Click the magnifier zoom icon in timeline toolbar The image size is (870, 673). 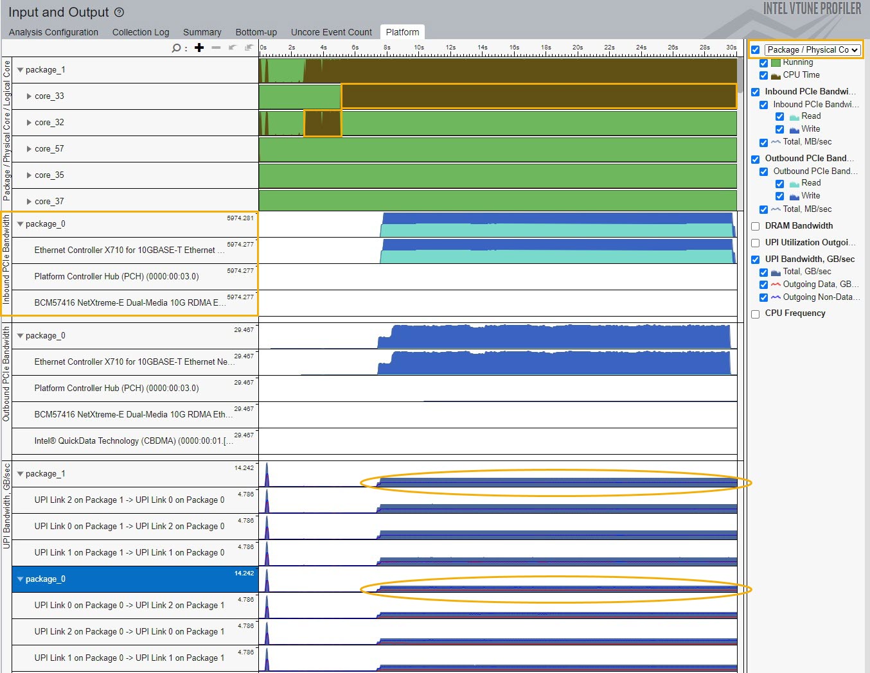point(176,48)
